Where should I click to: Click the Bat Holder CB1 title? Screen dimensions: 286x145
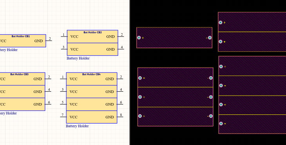(20, 36)
